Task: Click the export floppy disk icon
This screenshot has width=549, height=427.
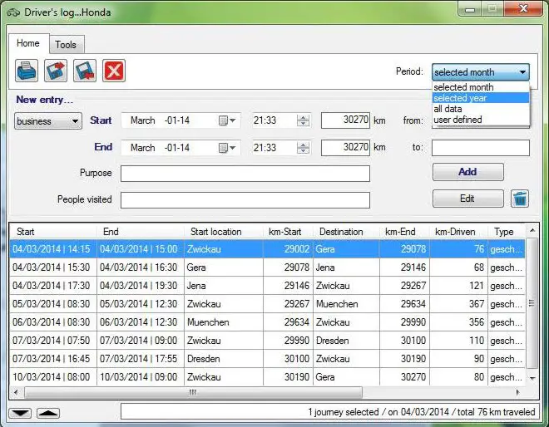Action: point(56,71)
